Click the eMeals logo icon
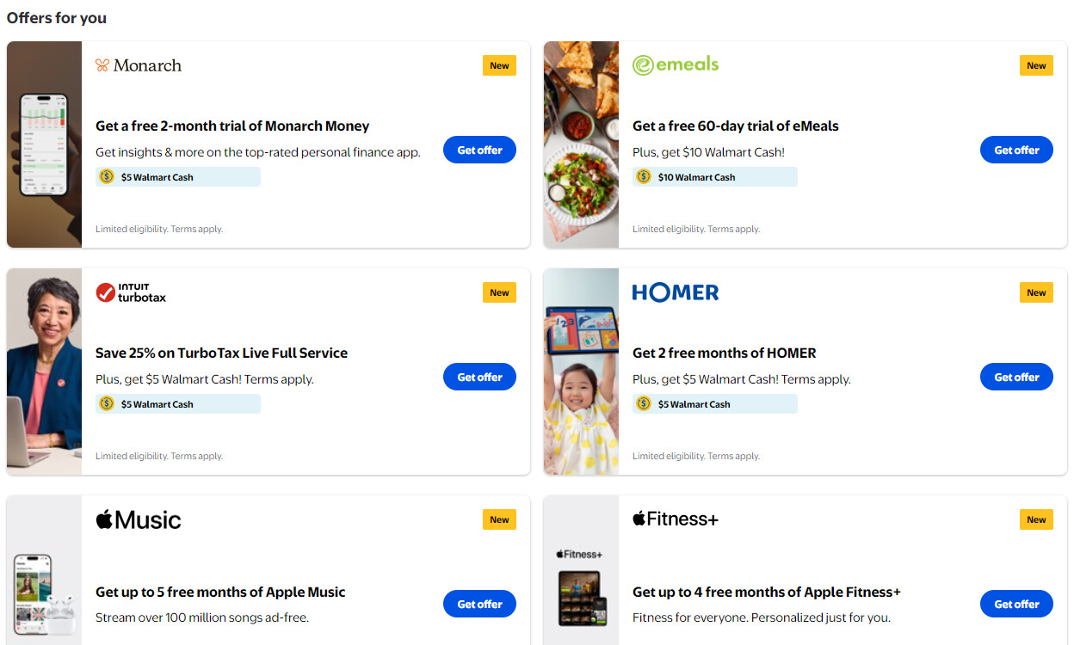The height and width of the screenshot is (645, 1074). 643,65
